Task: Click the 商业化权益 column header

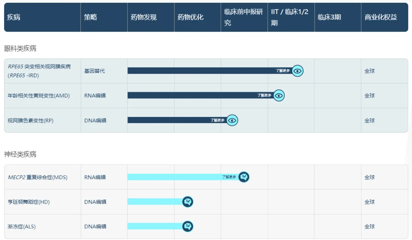Action: (x=380, y=18)
